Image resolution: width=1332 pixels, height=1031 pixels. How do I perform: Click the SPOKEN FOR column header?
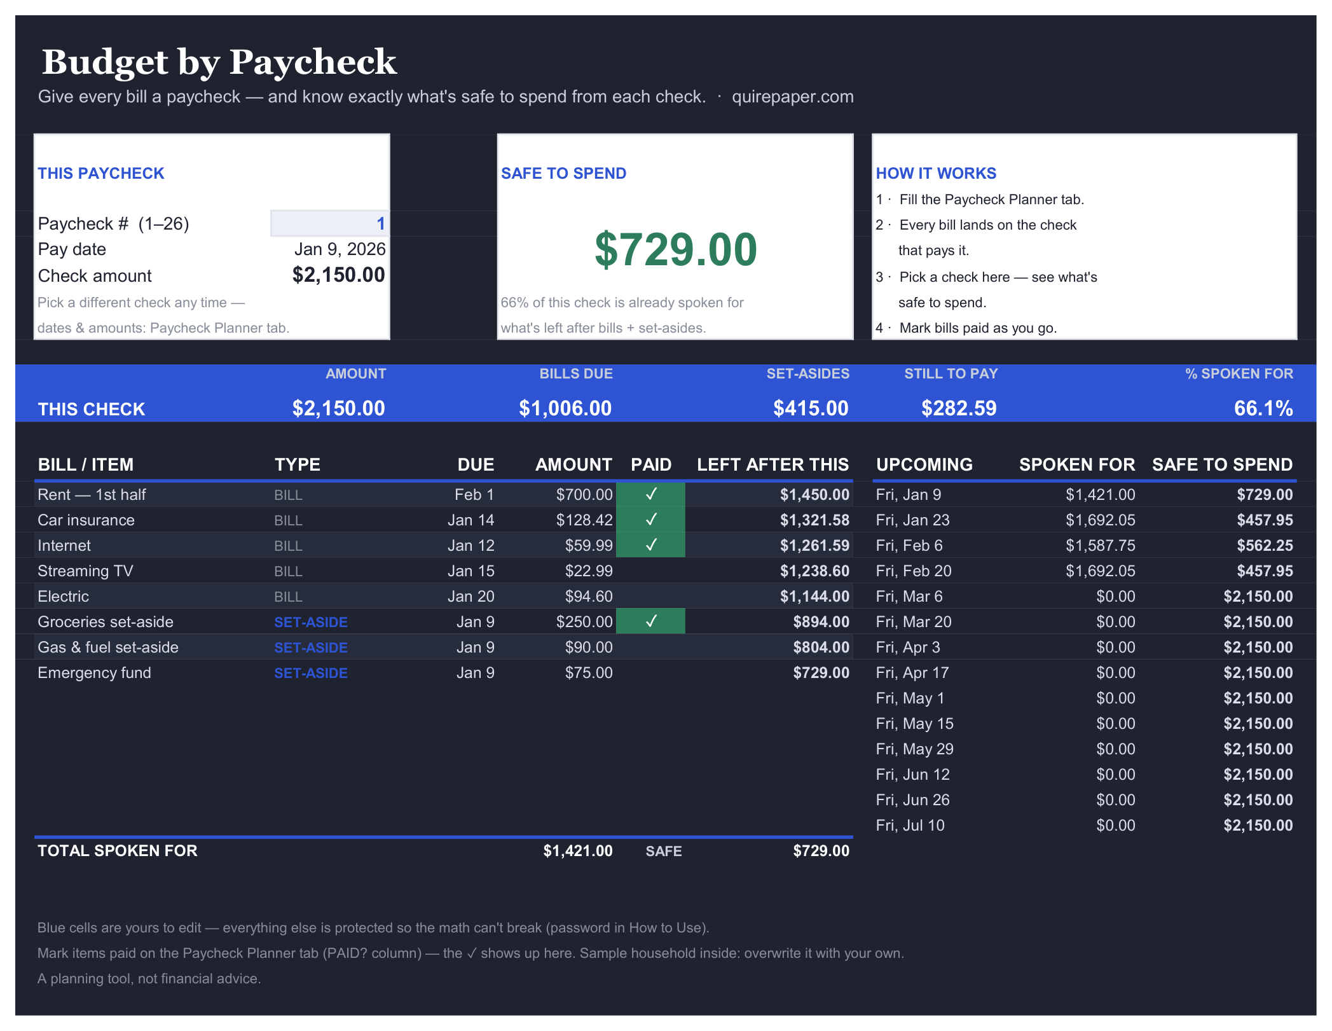pos(1077,464)
